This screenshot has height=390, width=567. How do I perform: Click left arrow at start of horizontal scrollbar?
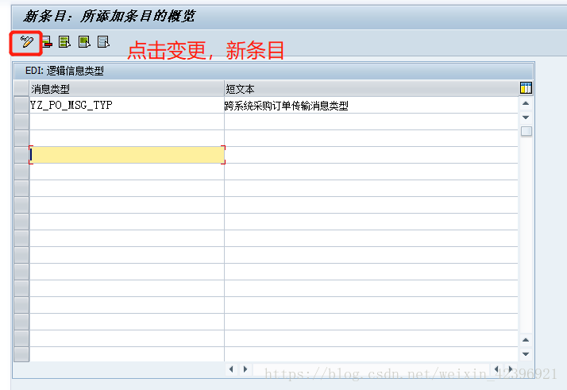tap(231, 369)
